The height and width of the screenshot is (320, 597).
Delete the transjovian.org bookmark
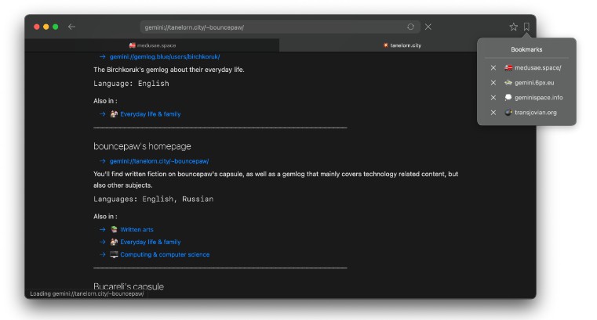click(x=493, y=113)
